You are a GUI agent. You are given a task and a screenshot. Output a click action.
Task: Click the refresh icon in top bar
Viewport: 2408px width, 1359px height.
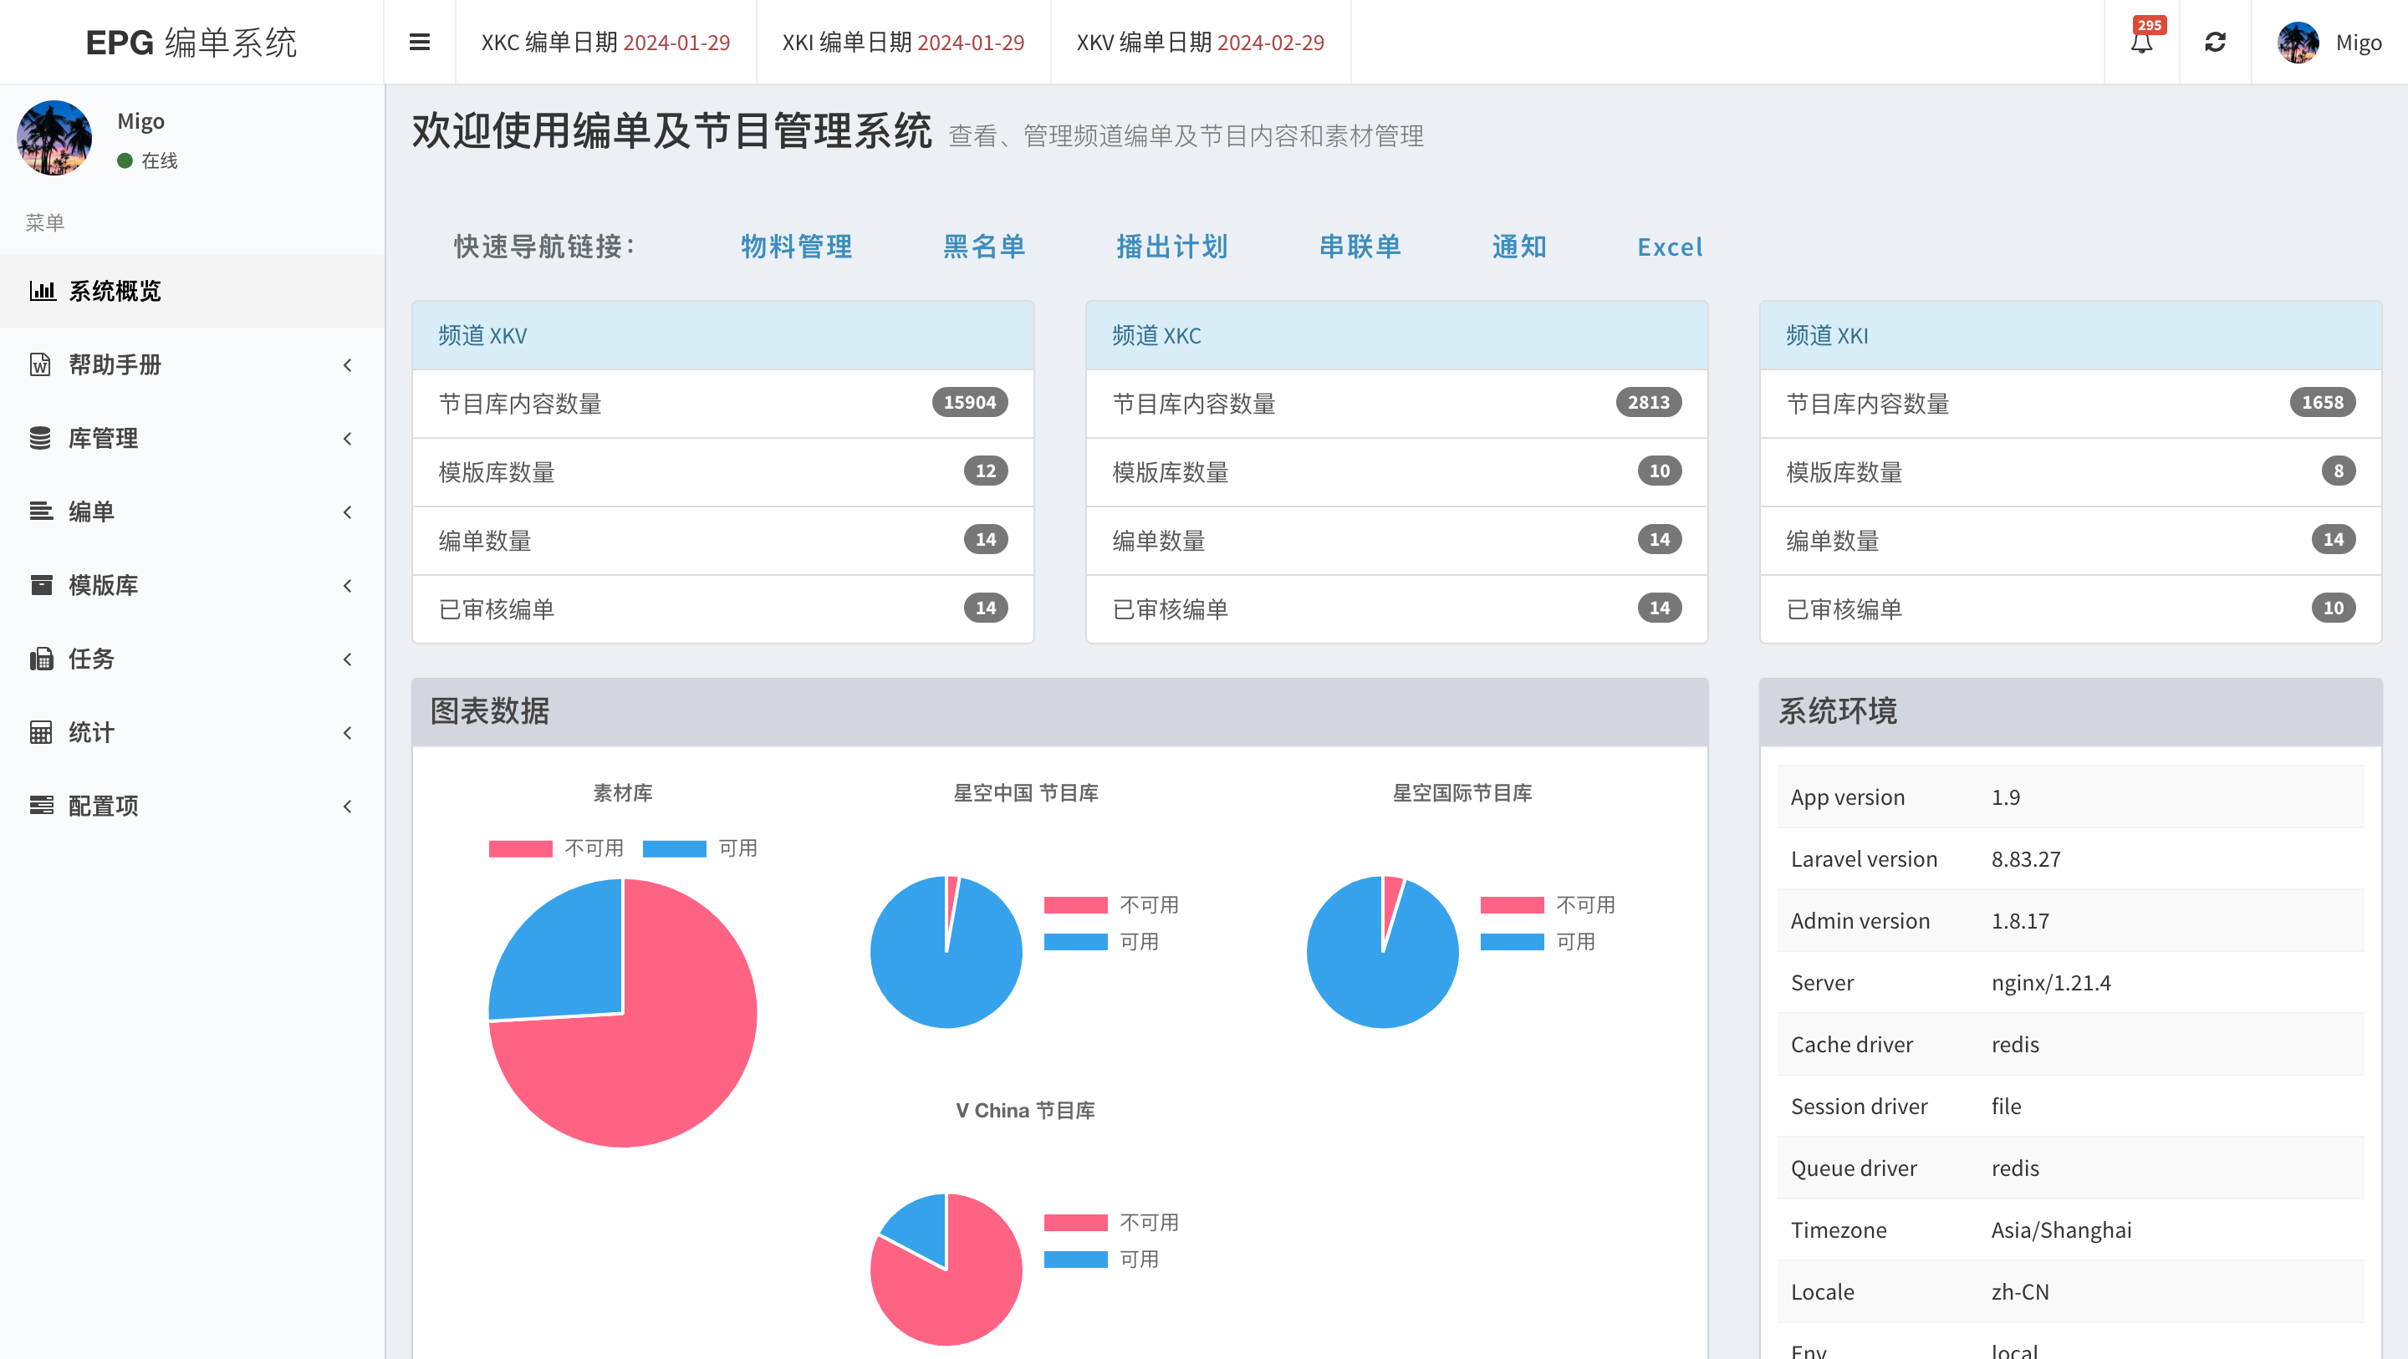click(2215, 42)
